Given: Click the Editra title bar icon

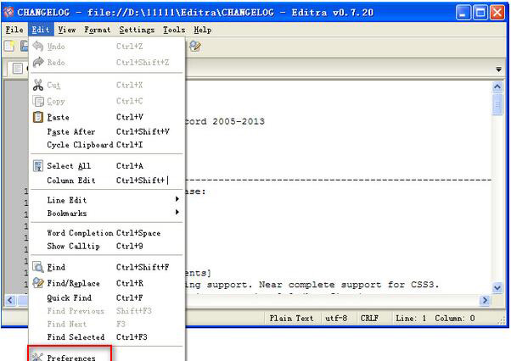Looking at the screenshot, I should tap(8, 12).
